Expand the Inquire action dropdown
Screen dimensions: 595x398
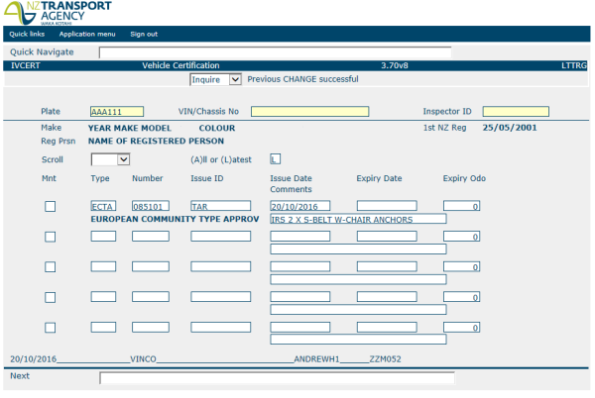[x=216, y=79]
